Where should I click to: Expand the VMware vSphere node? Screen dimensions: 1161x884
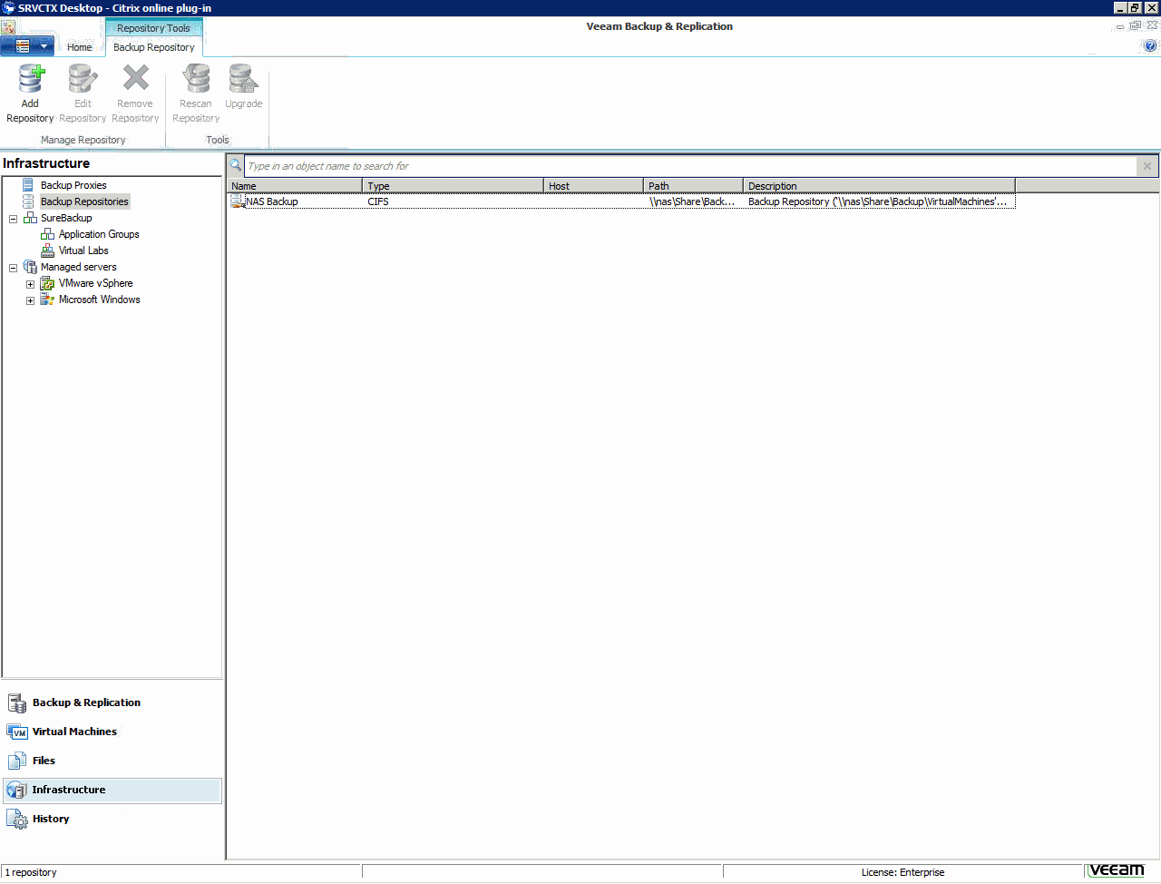(x=30, y=284)
